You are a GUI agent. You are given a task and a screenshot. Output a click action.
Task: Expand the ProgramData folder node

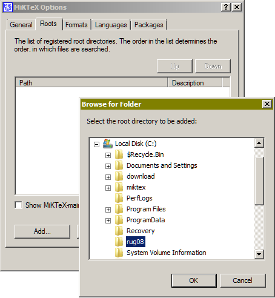pos(108,220)
